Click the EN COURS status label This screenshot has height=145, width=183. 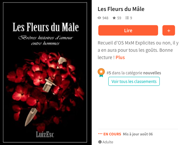pyautogui.click(x=112, y=134)
